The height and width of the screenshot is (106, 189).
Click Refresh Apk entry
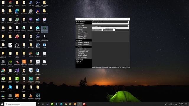(x=82, y=38)
